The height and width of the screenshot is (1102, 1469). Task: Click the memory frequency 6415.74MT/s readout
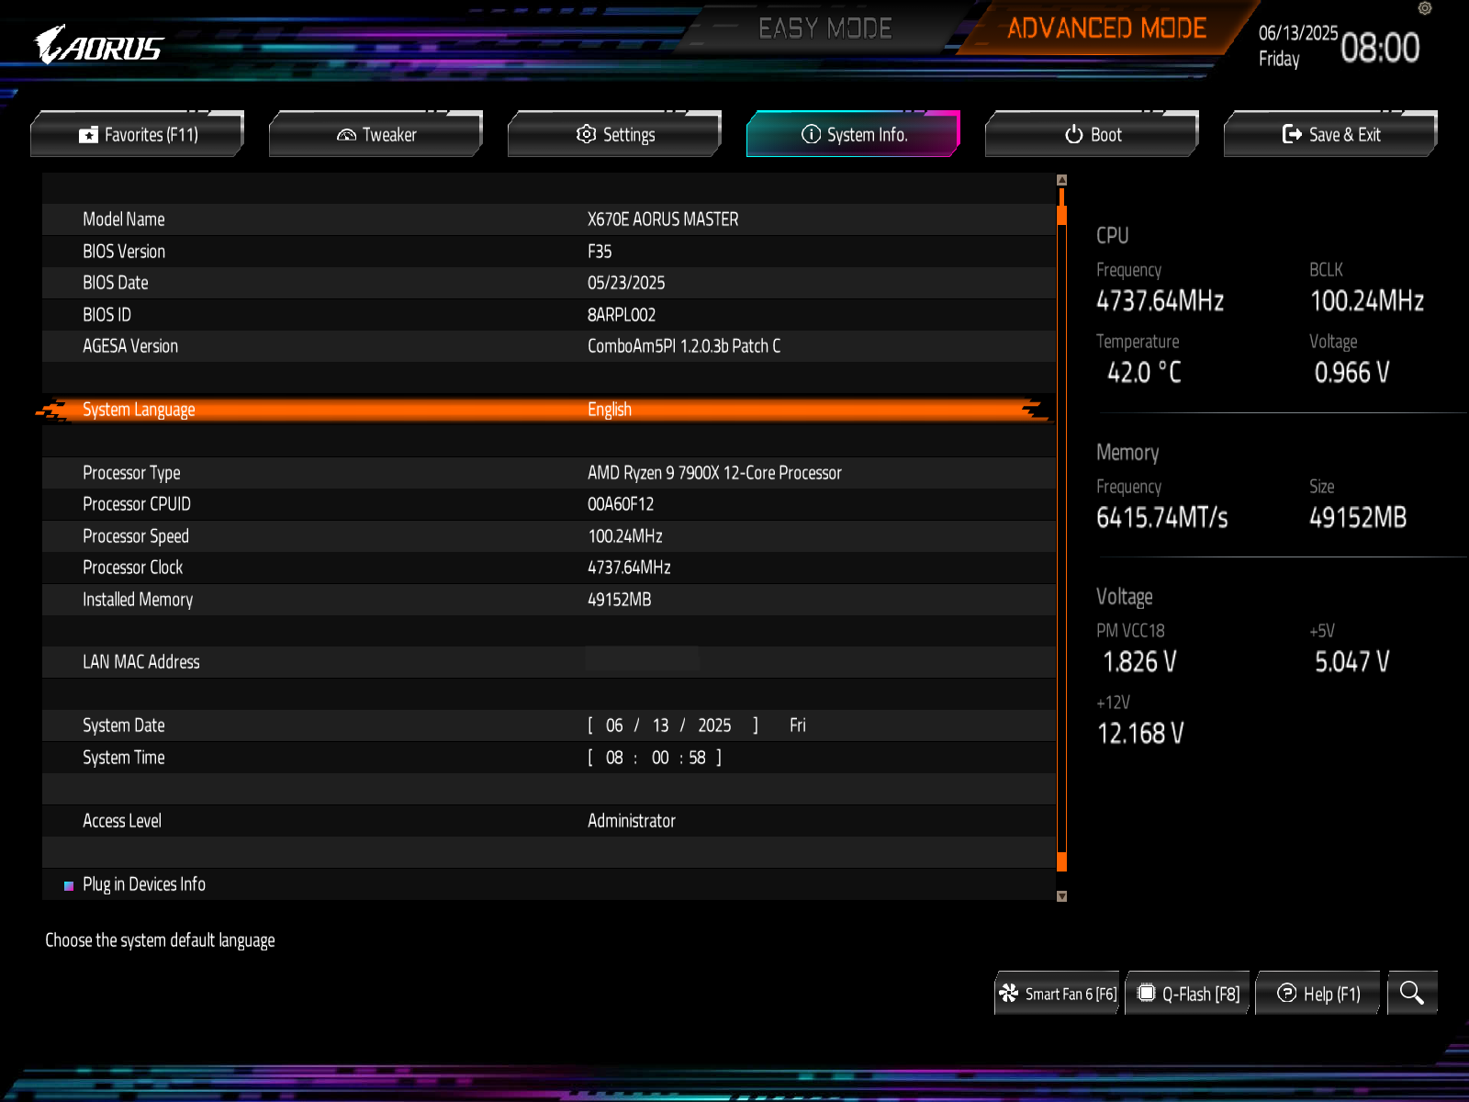coord(1162,518)
